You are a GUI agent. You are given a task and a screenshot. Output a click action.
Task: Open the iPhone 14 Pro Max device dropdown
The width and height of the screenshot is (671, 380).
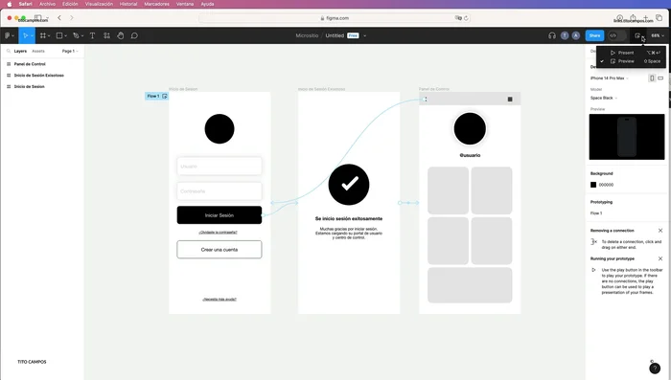click(610, 78)
